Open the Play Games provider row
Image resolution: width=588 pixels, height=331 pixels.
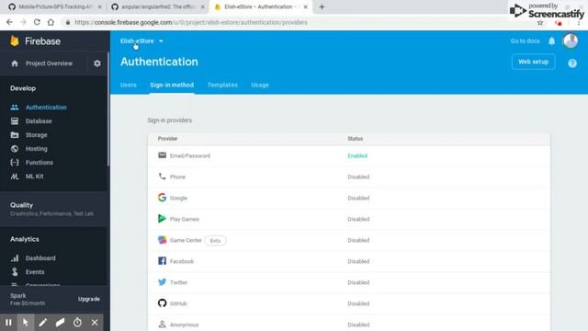coord(349,219)
